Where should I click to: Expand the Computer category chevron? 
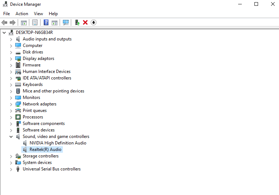11,46
